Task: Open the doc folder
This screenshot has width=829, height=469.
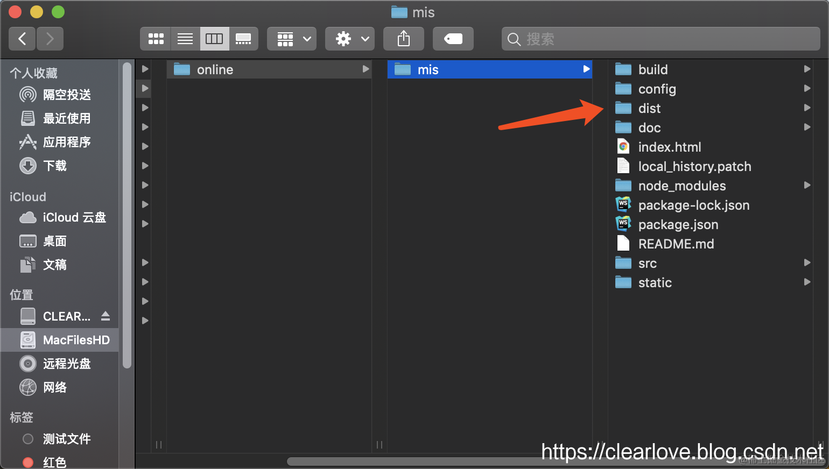Action: click(x=711, y=127)
